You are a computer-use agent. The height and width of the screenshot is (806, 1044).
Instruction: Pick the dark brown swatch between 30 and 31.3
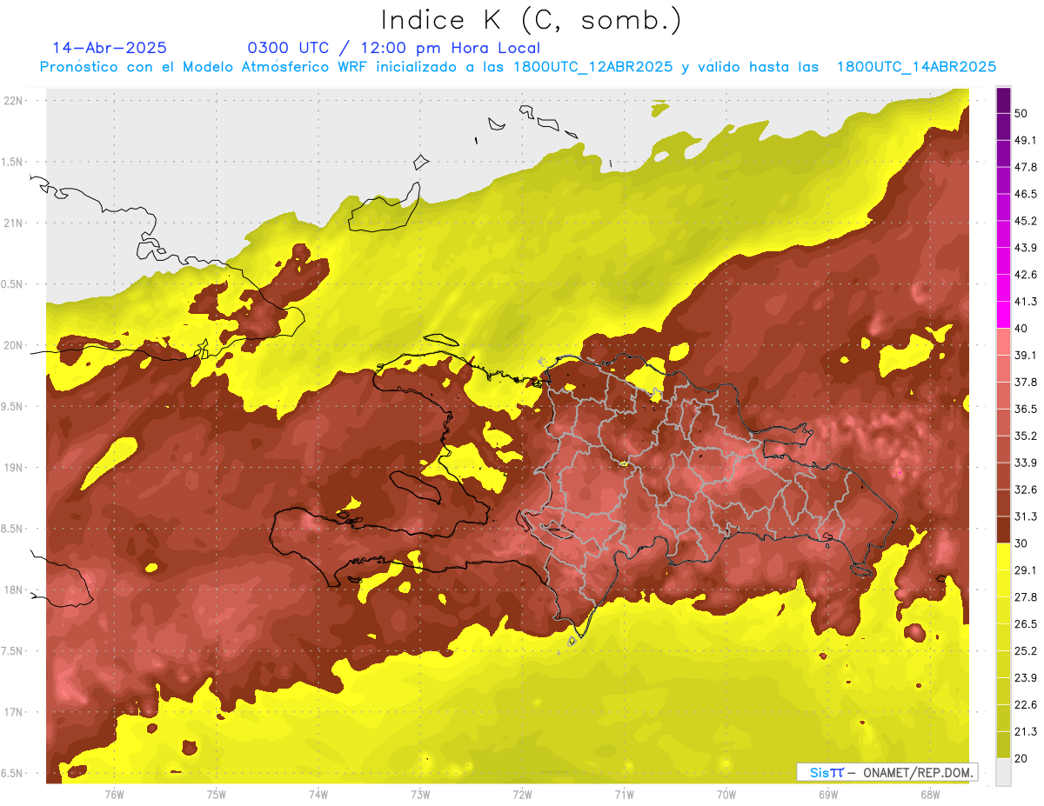pos(1003,530)
